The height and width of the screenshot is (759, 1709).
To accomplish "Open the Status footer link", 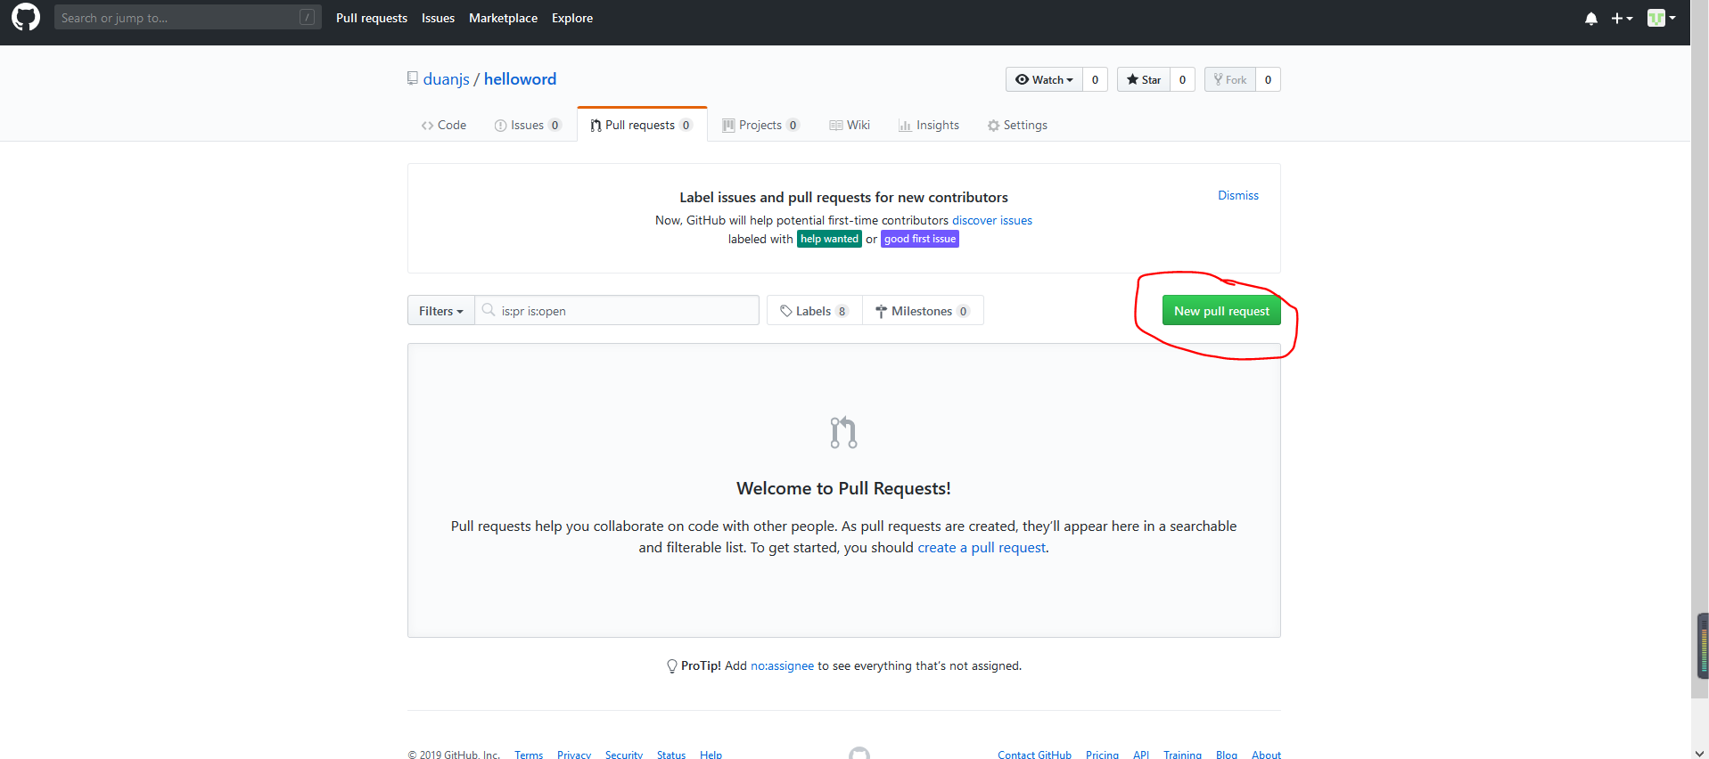I will 671,755.
